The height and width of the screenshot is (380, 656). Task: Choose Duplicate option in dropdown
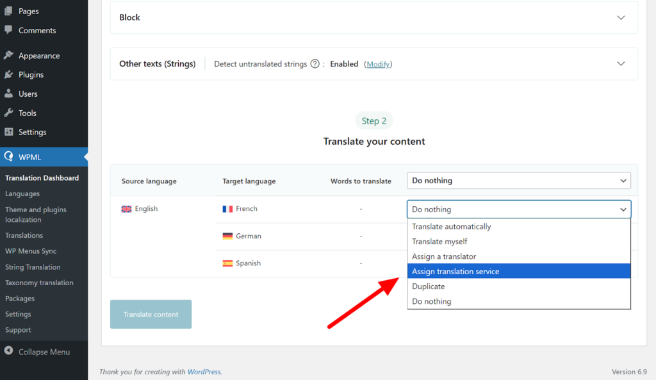(x=519, y=286)
